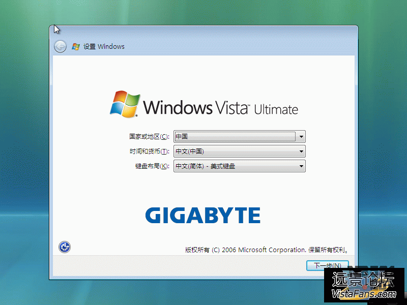This screenshot has height=305, width=407.
Task: Expand the 国家或地区 dropdown arrow
Action: 301,137
